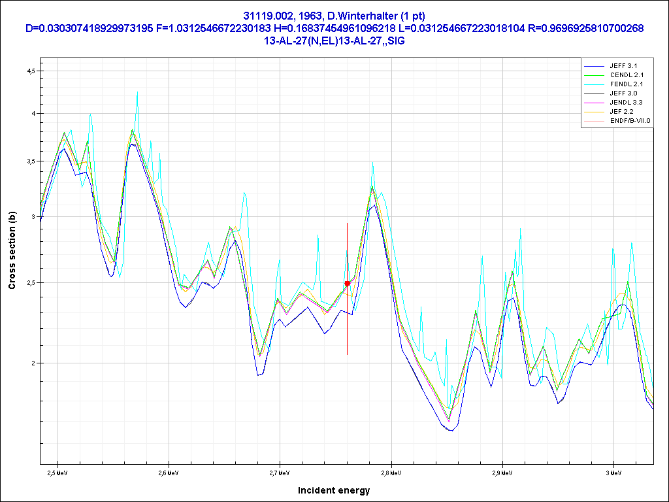Click the red experimental data point

348,283
